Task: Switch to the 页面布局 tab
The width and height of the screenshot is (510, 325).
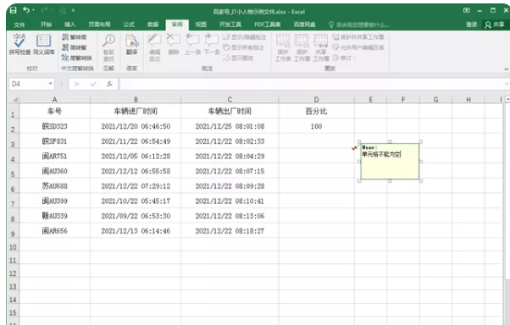Action: pos(99,25)
